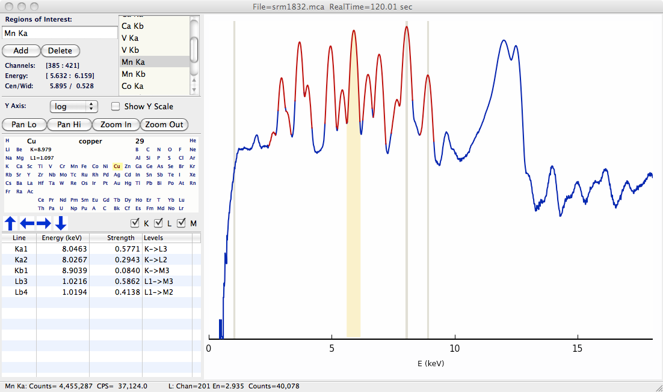The height and width of the screenshot is (392, 663).
Task: Pick Zn element in periodic table
Action: (x=128, y=166)
